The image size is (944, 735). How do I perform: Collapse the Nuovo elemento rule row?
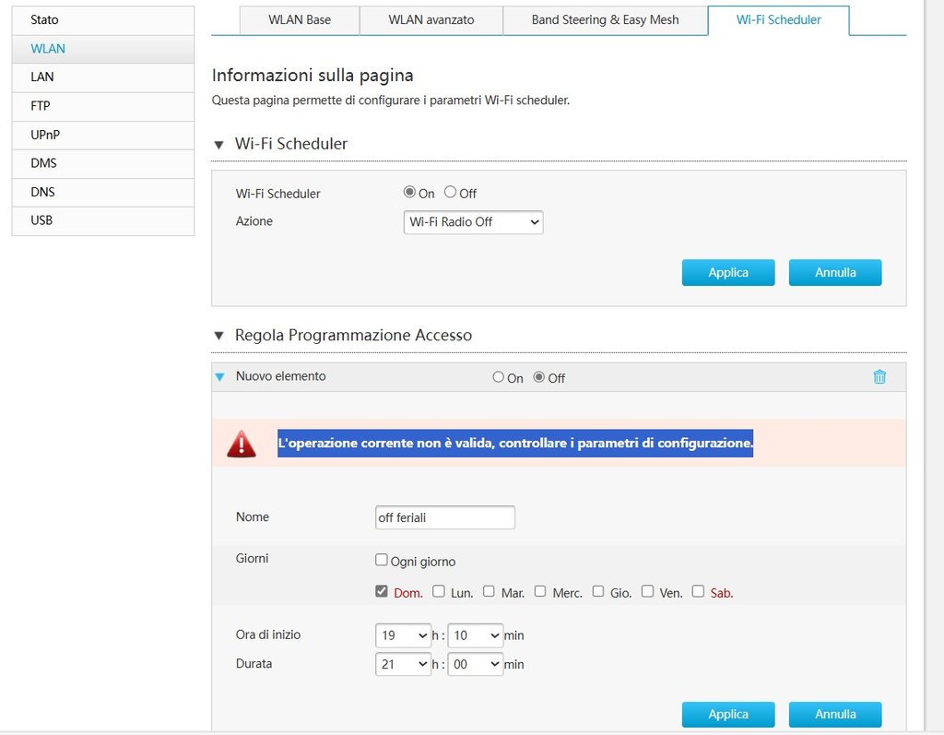click(219, 376)
